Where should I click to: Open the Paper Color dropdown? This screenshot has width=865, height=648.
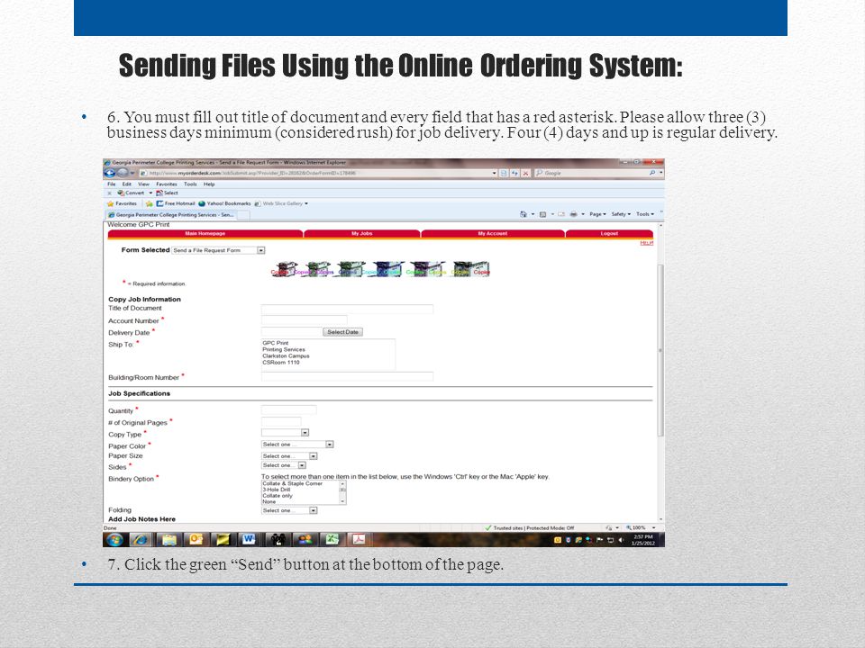tap(297, 444)
